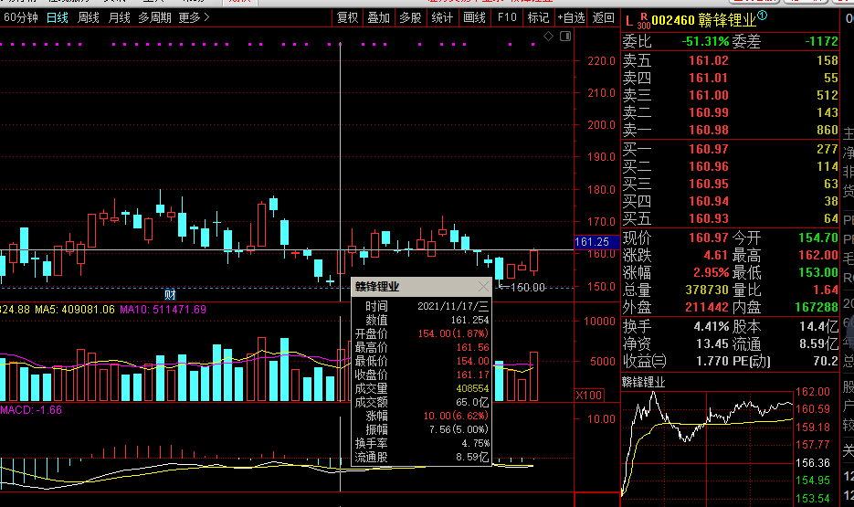
Task: Open the F10 company information
Action: pyautogui.click(x=507, y=18)
